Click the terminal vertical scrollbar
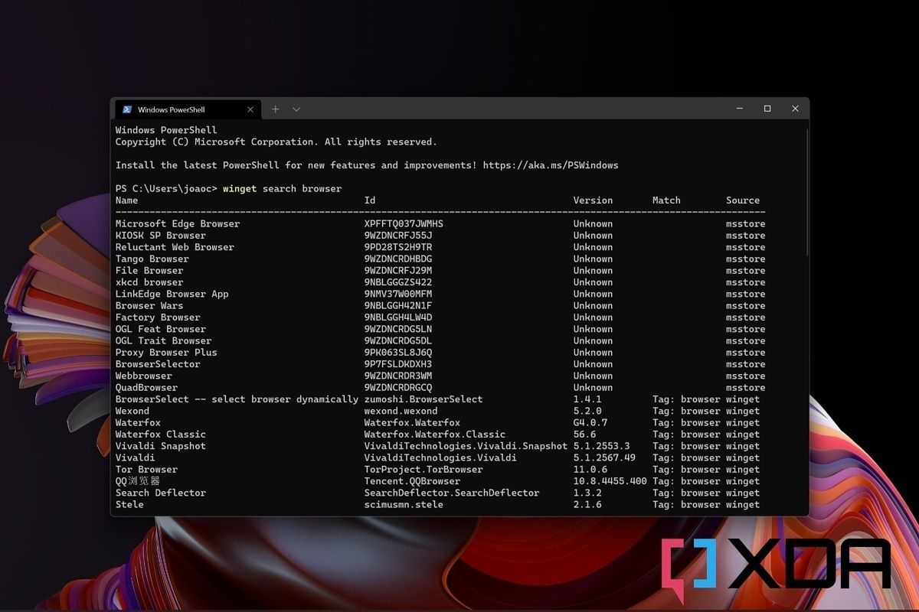Viewport: 919px width, 612px height. [x=806, y=191]
